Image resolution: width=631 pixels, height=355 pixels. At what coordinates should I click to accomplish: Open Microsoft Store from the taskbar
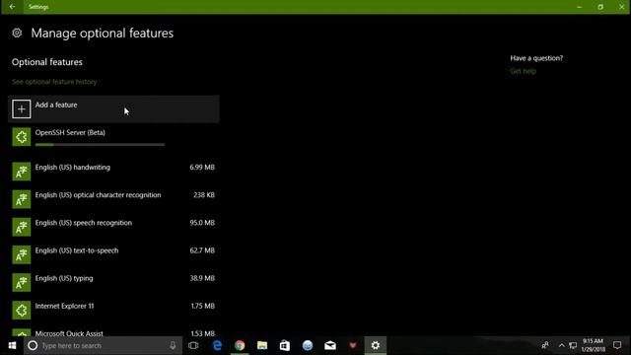(285, 345)
